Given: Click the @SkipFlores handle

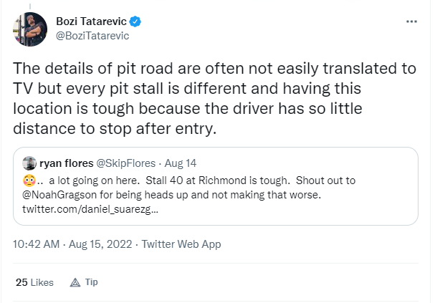Looking at the screenshot, I should click(125, 163).
